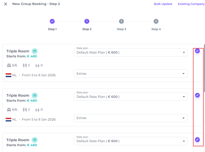Image resolution: width=205 pixels, height=152 pixels.
Task: Click the edit pencil on first Triple Room
Action: 197,51
